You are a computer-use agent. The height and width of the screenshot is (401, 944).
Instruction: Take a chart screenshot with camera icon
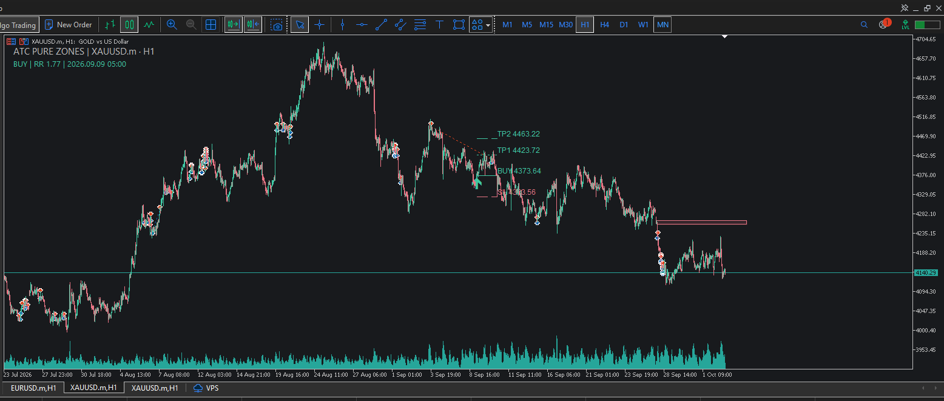point(277,25)
